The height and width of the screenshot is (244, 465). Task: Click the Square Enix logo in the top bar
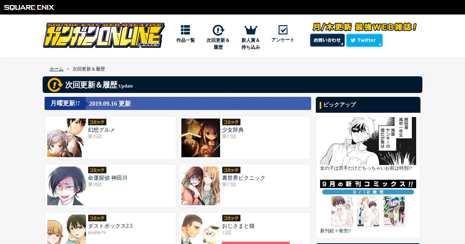point(29,7)
